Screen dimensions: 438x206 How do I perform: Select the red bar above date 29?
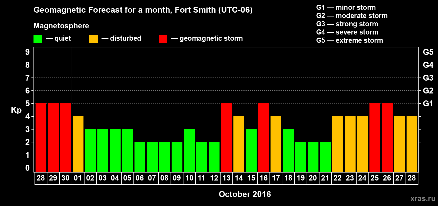point(53,138)
